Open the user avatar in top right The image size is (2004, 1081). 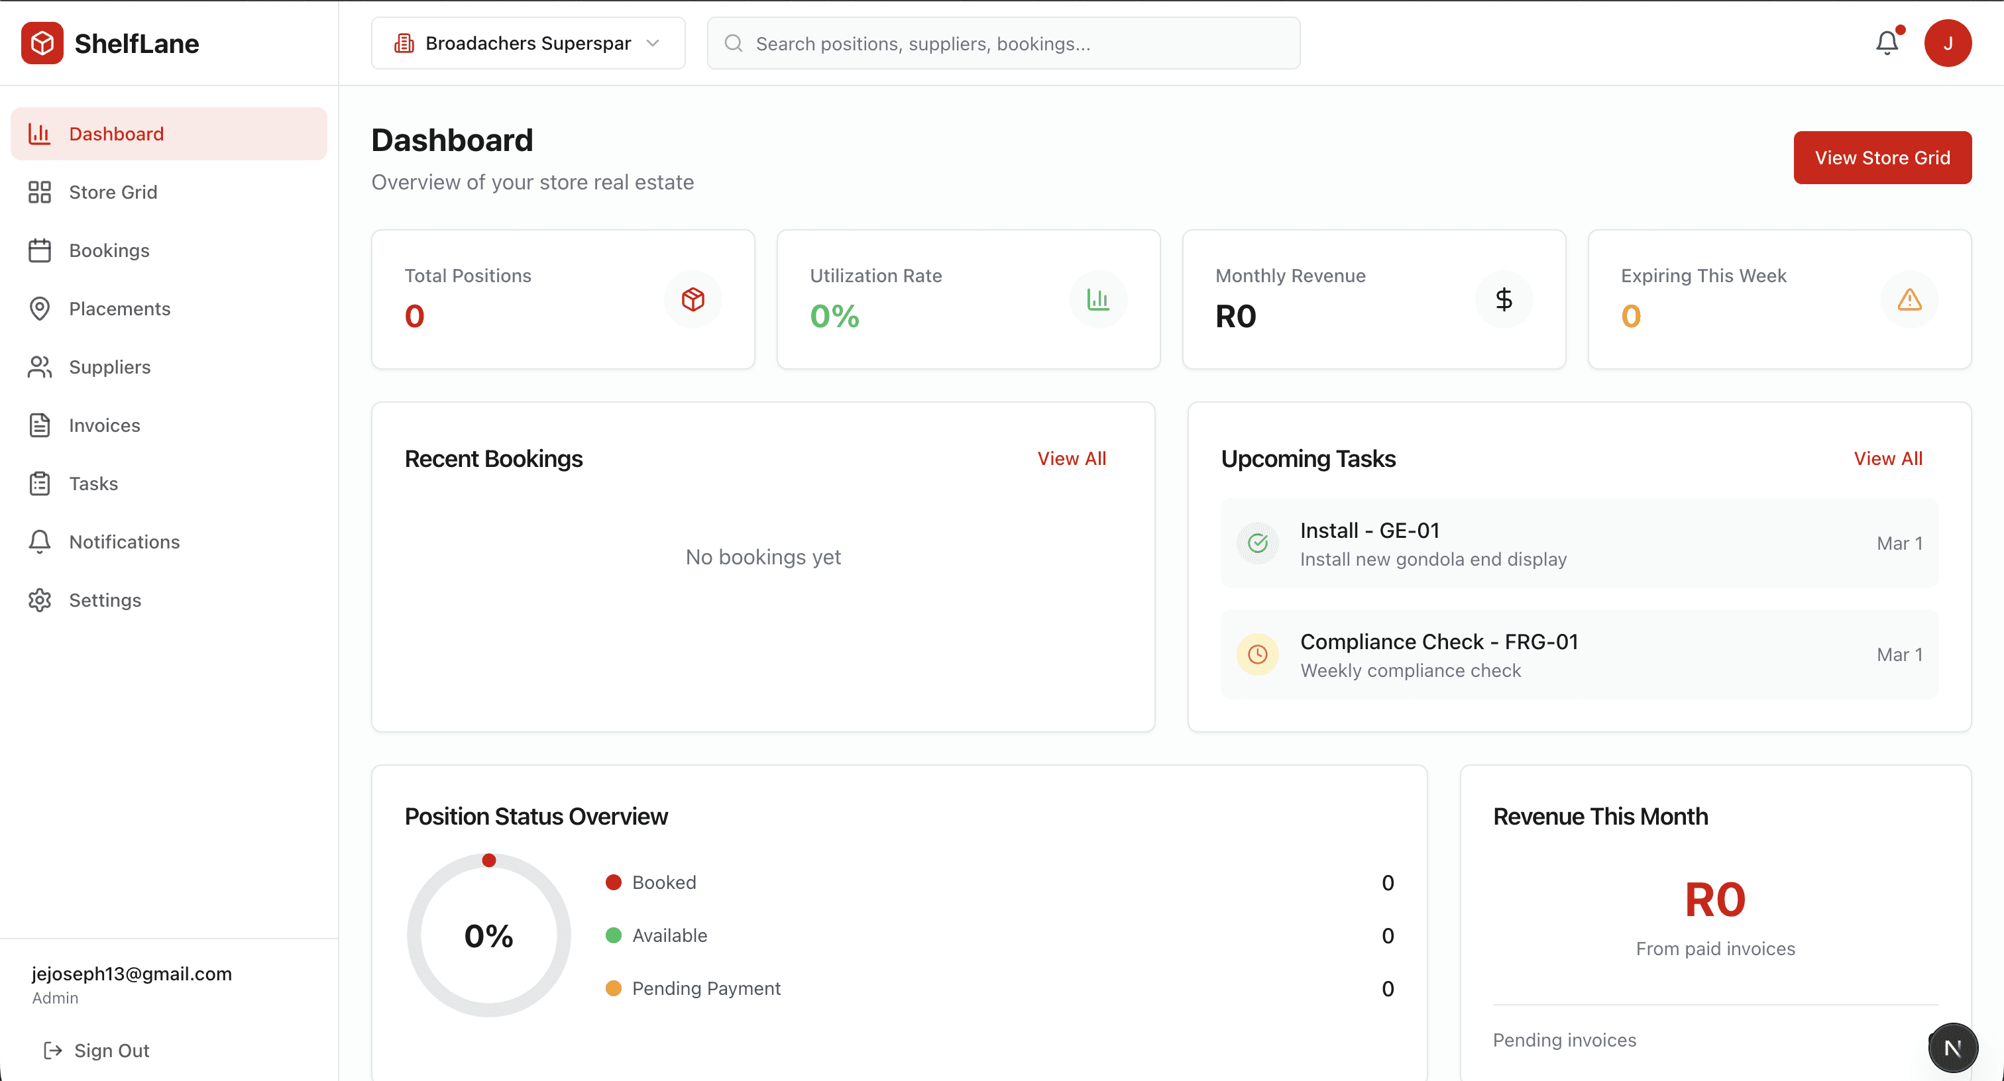click(x=1948, y=43)
